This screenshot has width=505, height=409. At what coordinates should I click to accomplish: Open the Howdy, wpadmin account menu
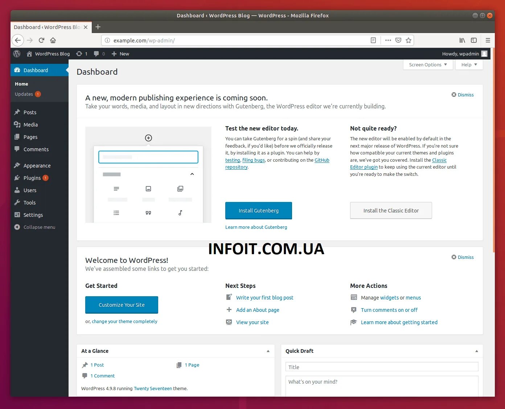point(464,54)
